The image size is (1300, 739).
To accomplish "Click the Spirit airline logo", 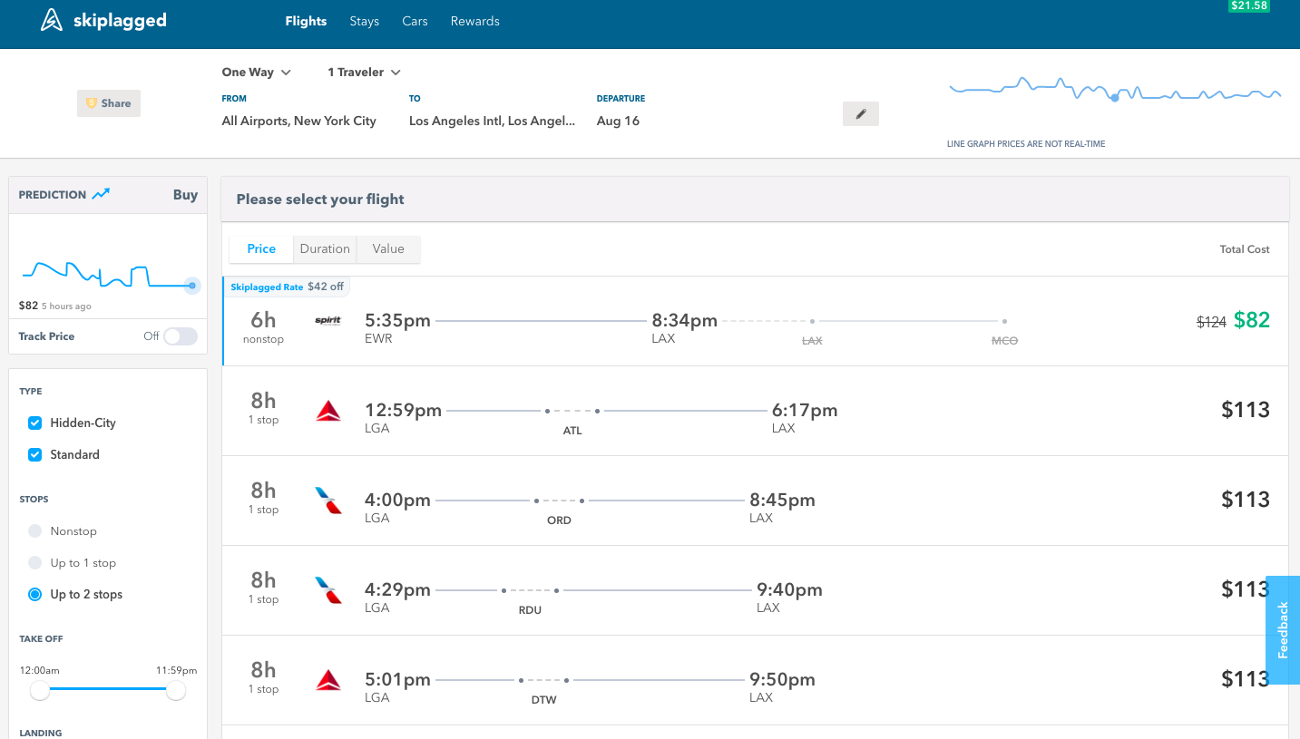I will pos(327,320).
